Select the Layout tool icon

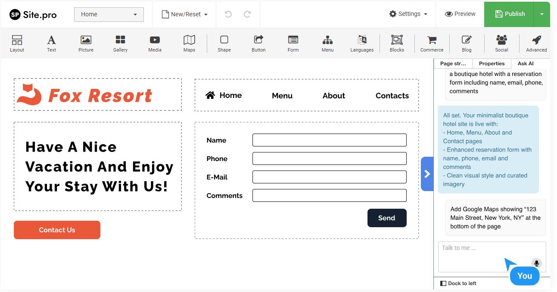pos(17,43)
